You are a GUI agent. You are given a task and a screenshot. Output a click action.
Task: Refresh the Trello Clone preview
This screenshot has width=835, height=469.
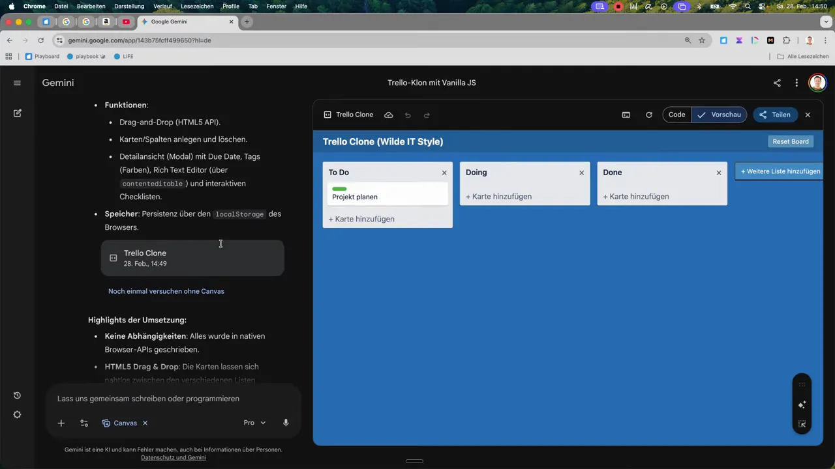click(x=648, y=115)
